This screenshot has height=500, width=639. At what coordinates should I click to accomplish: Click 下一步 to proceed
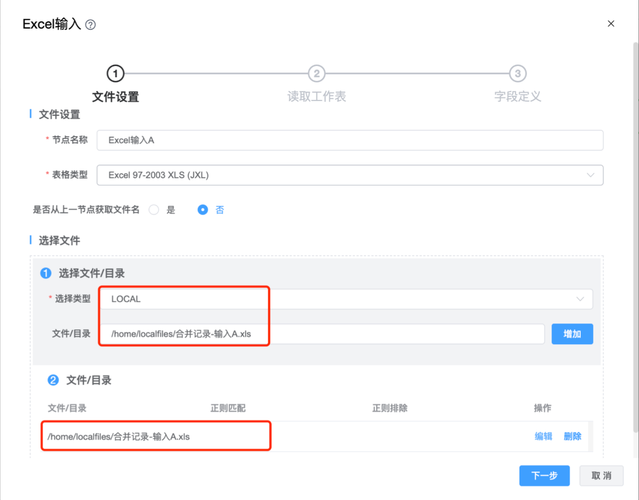tap(544, 476)
